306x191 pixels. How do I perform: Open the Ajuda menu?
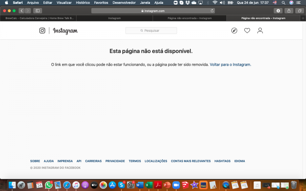[159, 3]
